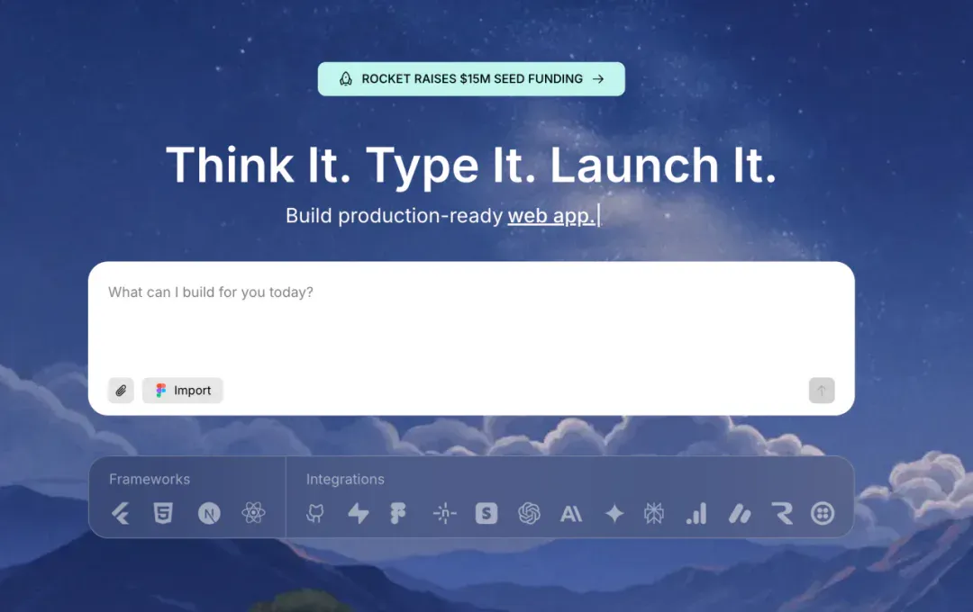The height and width of the screenshot is (612, 973).
Task: Open the Anthropic integration icon
Action: tap(571, 514)
